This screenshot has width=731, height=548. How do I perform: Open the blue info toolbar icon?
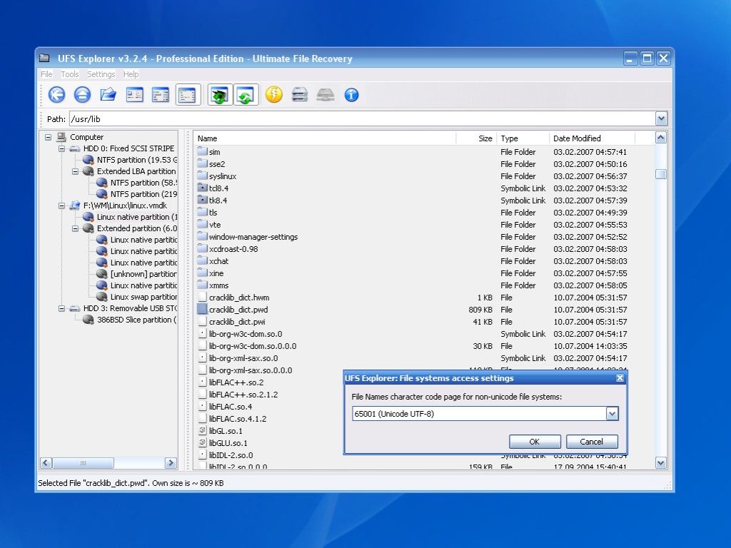coord(351,95)
